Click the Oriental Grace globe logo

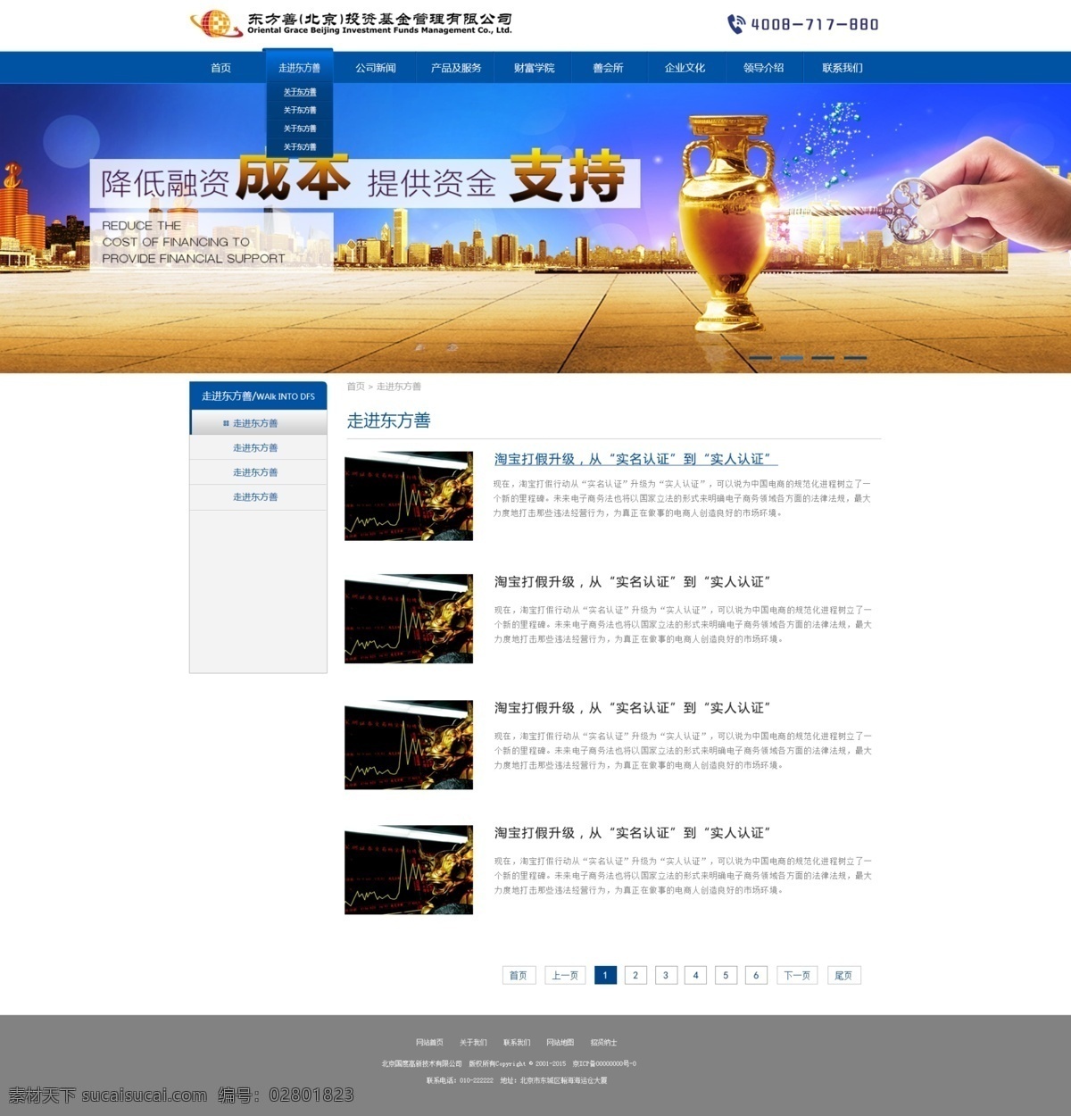click(x=215, y=23)
